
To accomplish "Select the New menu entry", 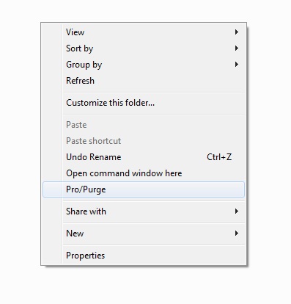I will pos(144,234).
